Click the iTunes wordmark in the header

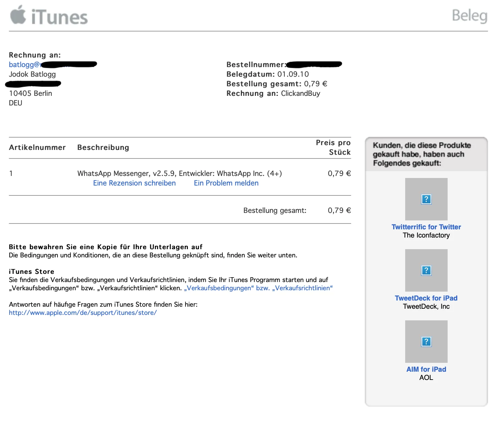(60, 17)
